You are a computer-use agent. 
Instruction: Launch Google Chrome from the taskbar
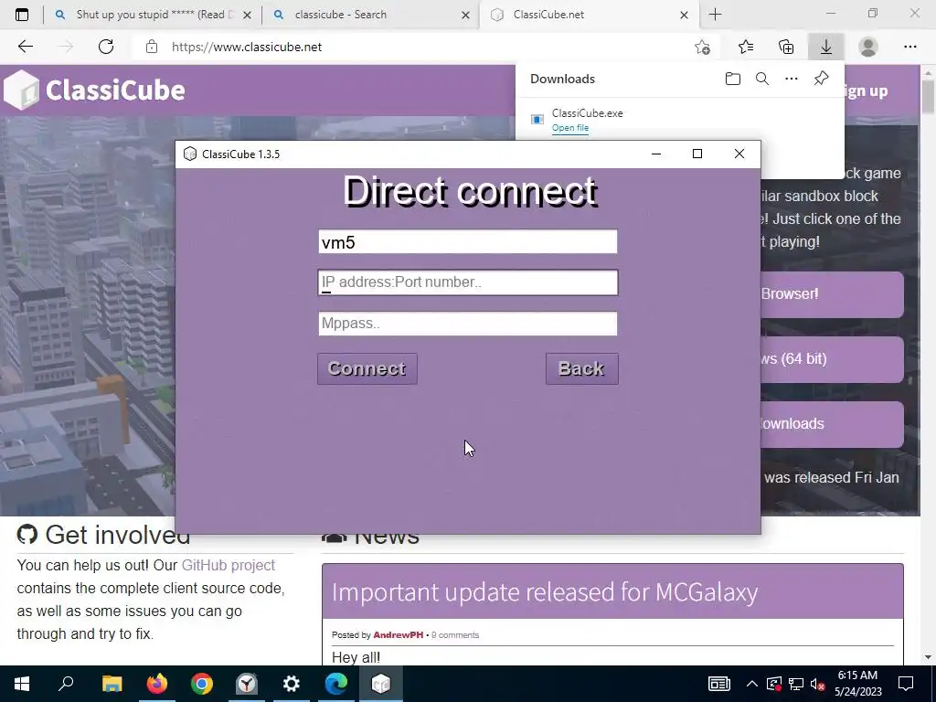(x=202, y=684)
